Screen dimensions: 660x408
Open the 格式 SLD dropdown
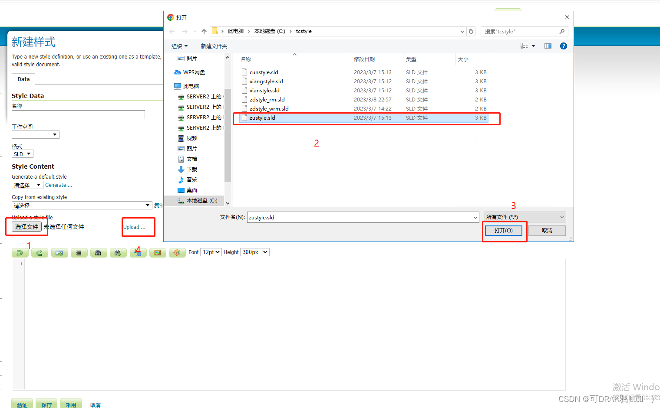[23, 154]
